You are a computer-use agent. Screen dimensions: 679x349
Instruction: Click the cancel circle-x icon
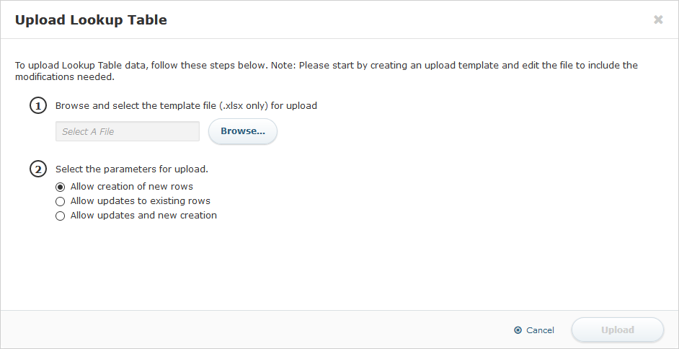point(518,330)
